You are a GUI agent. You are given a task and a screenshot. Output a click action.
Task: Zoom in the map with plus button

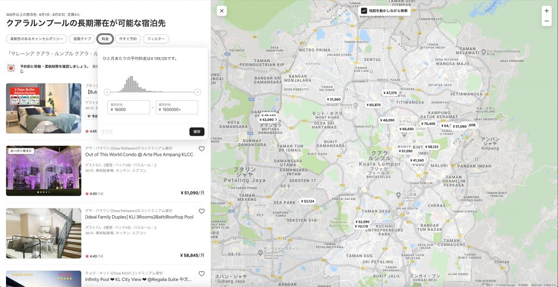click(547, 11)
